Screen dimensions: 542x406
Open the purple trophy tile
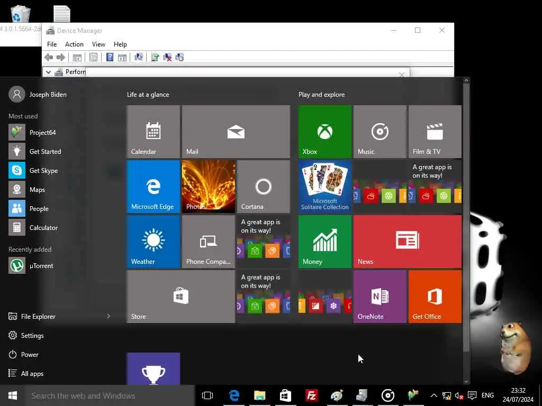click(x=153, y=368)
